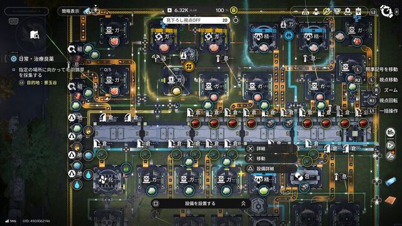Click the blue circular marker above the cyan pipe
The image size is (402, 226).
(x=289, y=35)
